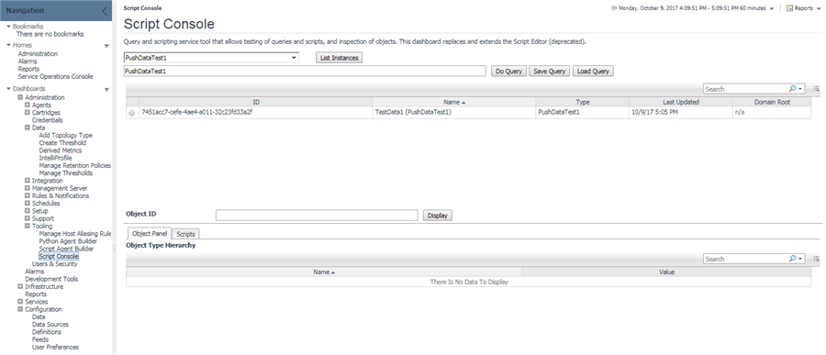Collapse the Navigation panel arrow
Image resolution: width=826 pixels, height=355 pixels.
point(105,10)
